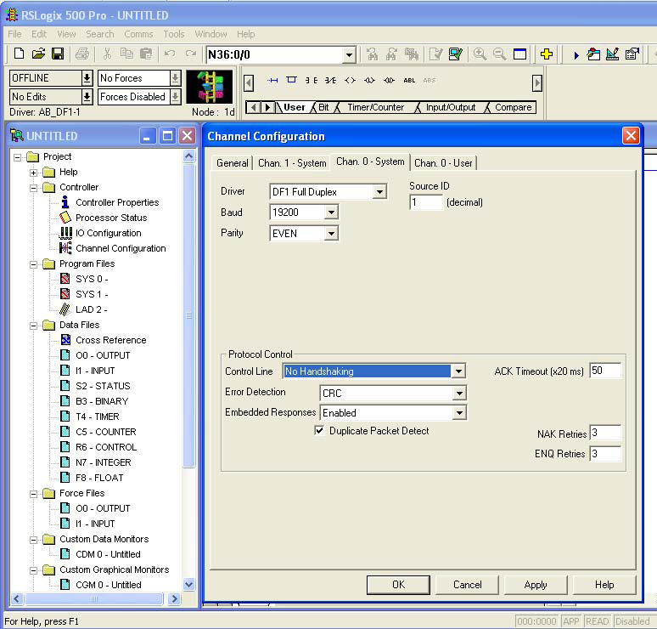Open the No Edits dropdown
This screenshot has width=657, height=629.
point(87,97)
